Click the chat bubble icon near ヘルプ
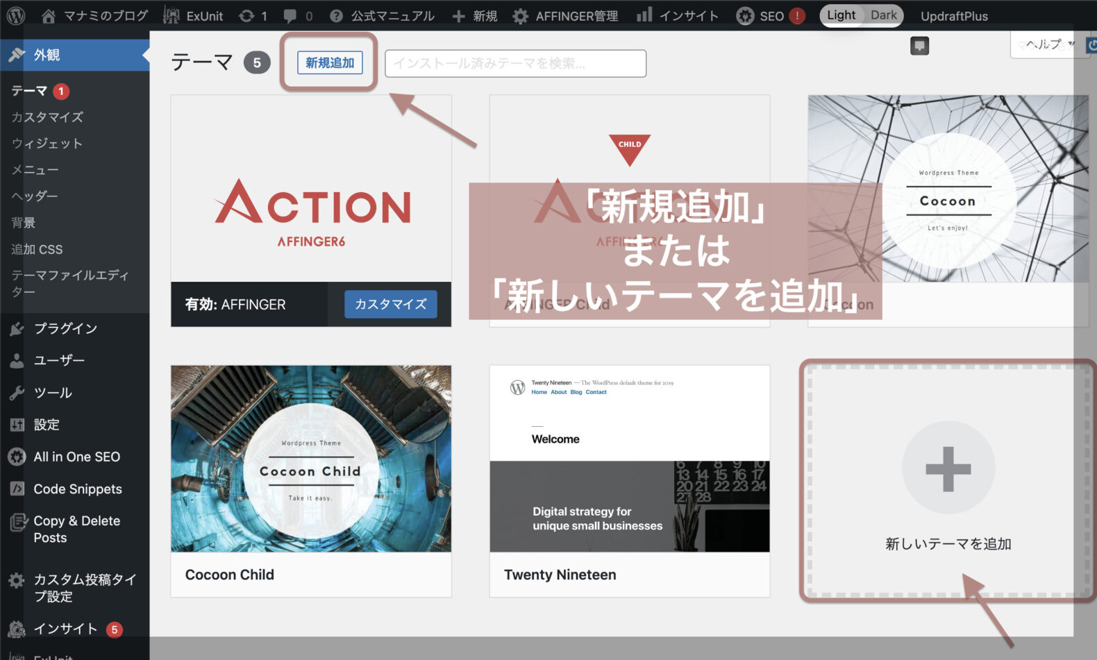 coord(919,46)
